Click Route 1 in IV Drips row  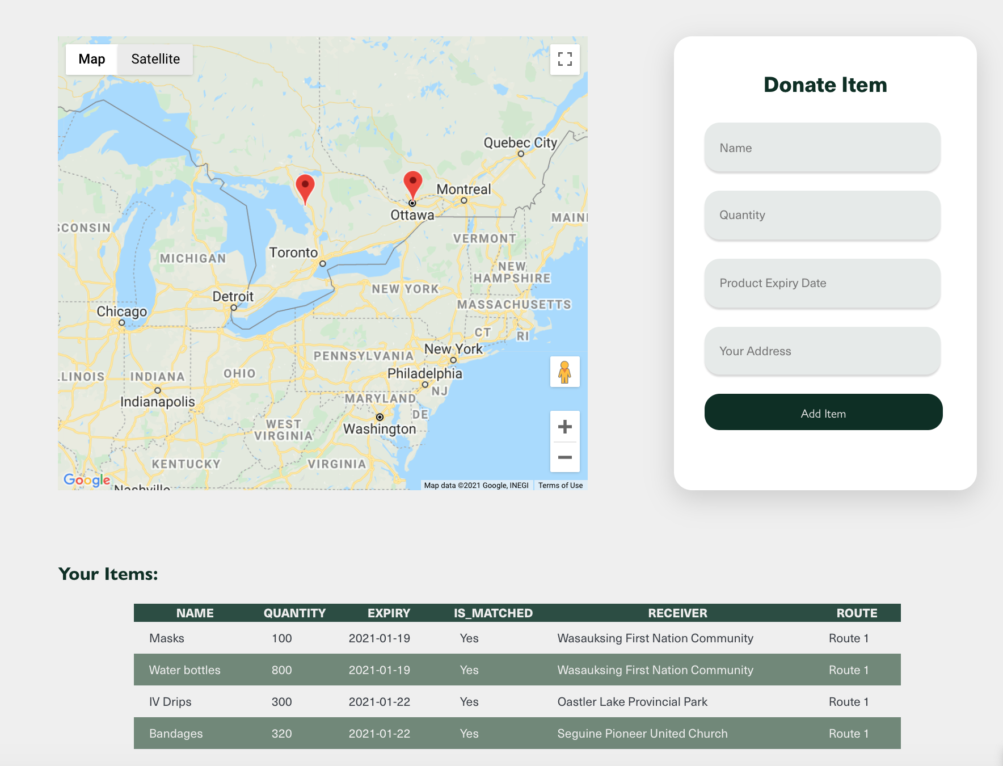[849, 702]
